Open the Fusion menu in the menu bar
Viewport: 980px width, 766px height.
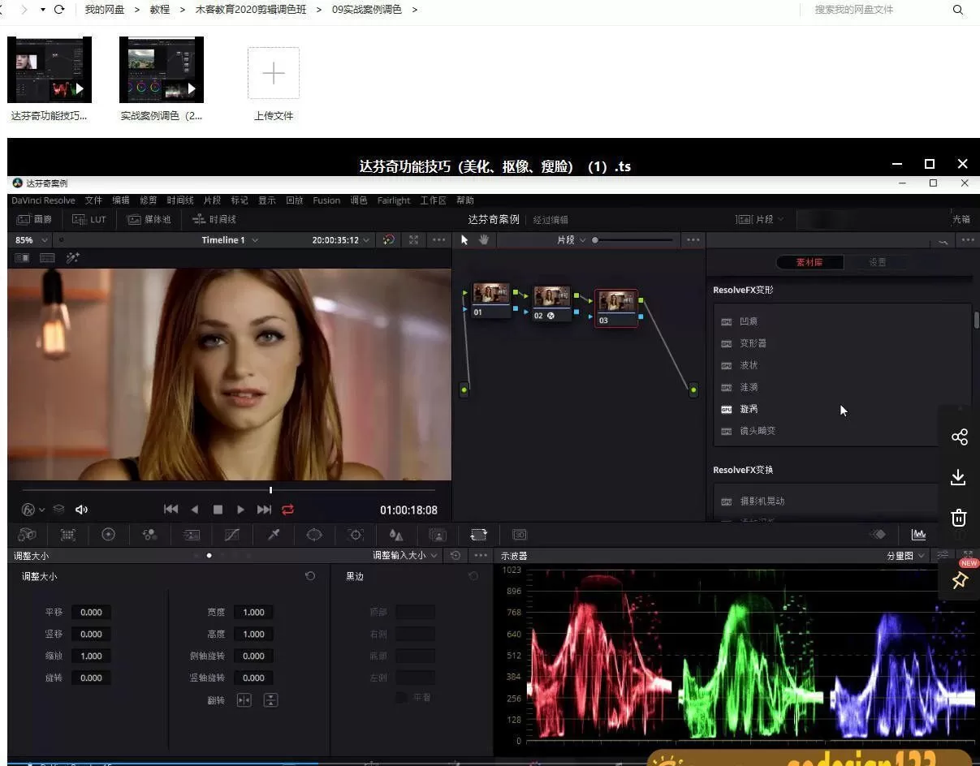point(326,200)
